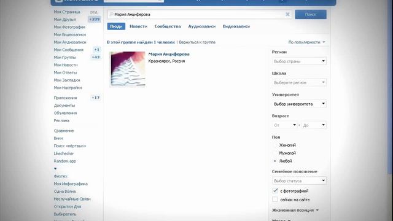Expand the Жизненная позиция section
Viewport: 393px width, 221px height.
[x=295, y=210]
